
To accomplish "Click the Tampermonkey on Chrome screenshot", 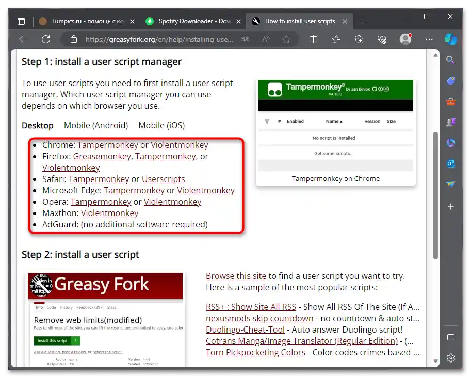I will [x=335, y=126].
